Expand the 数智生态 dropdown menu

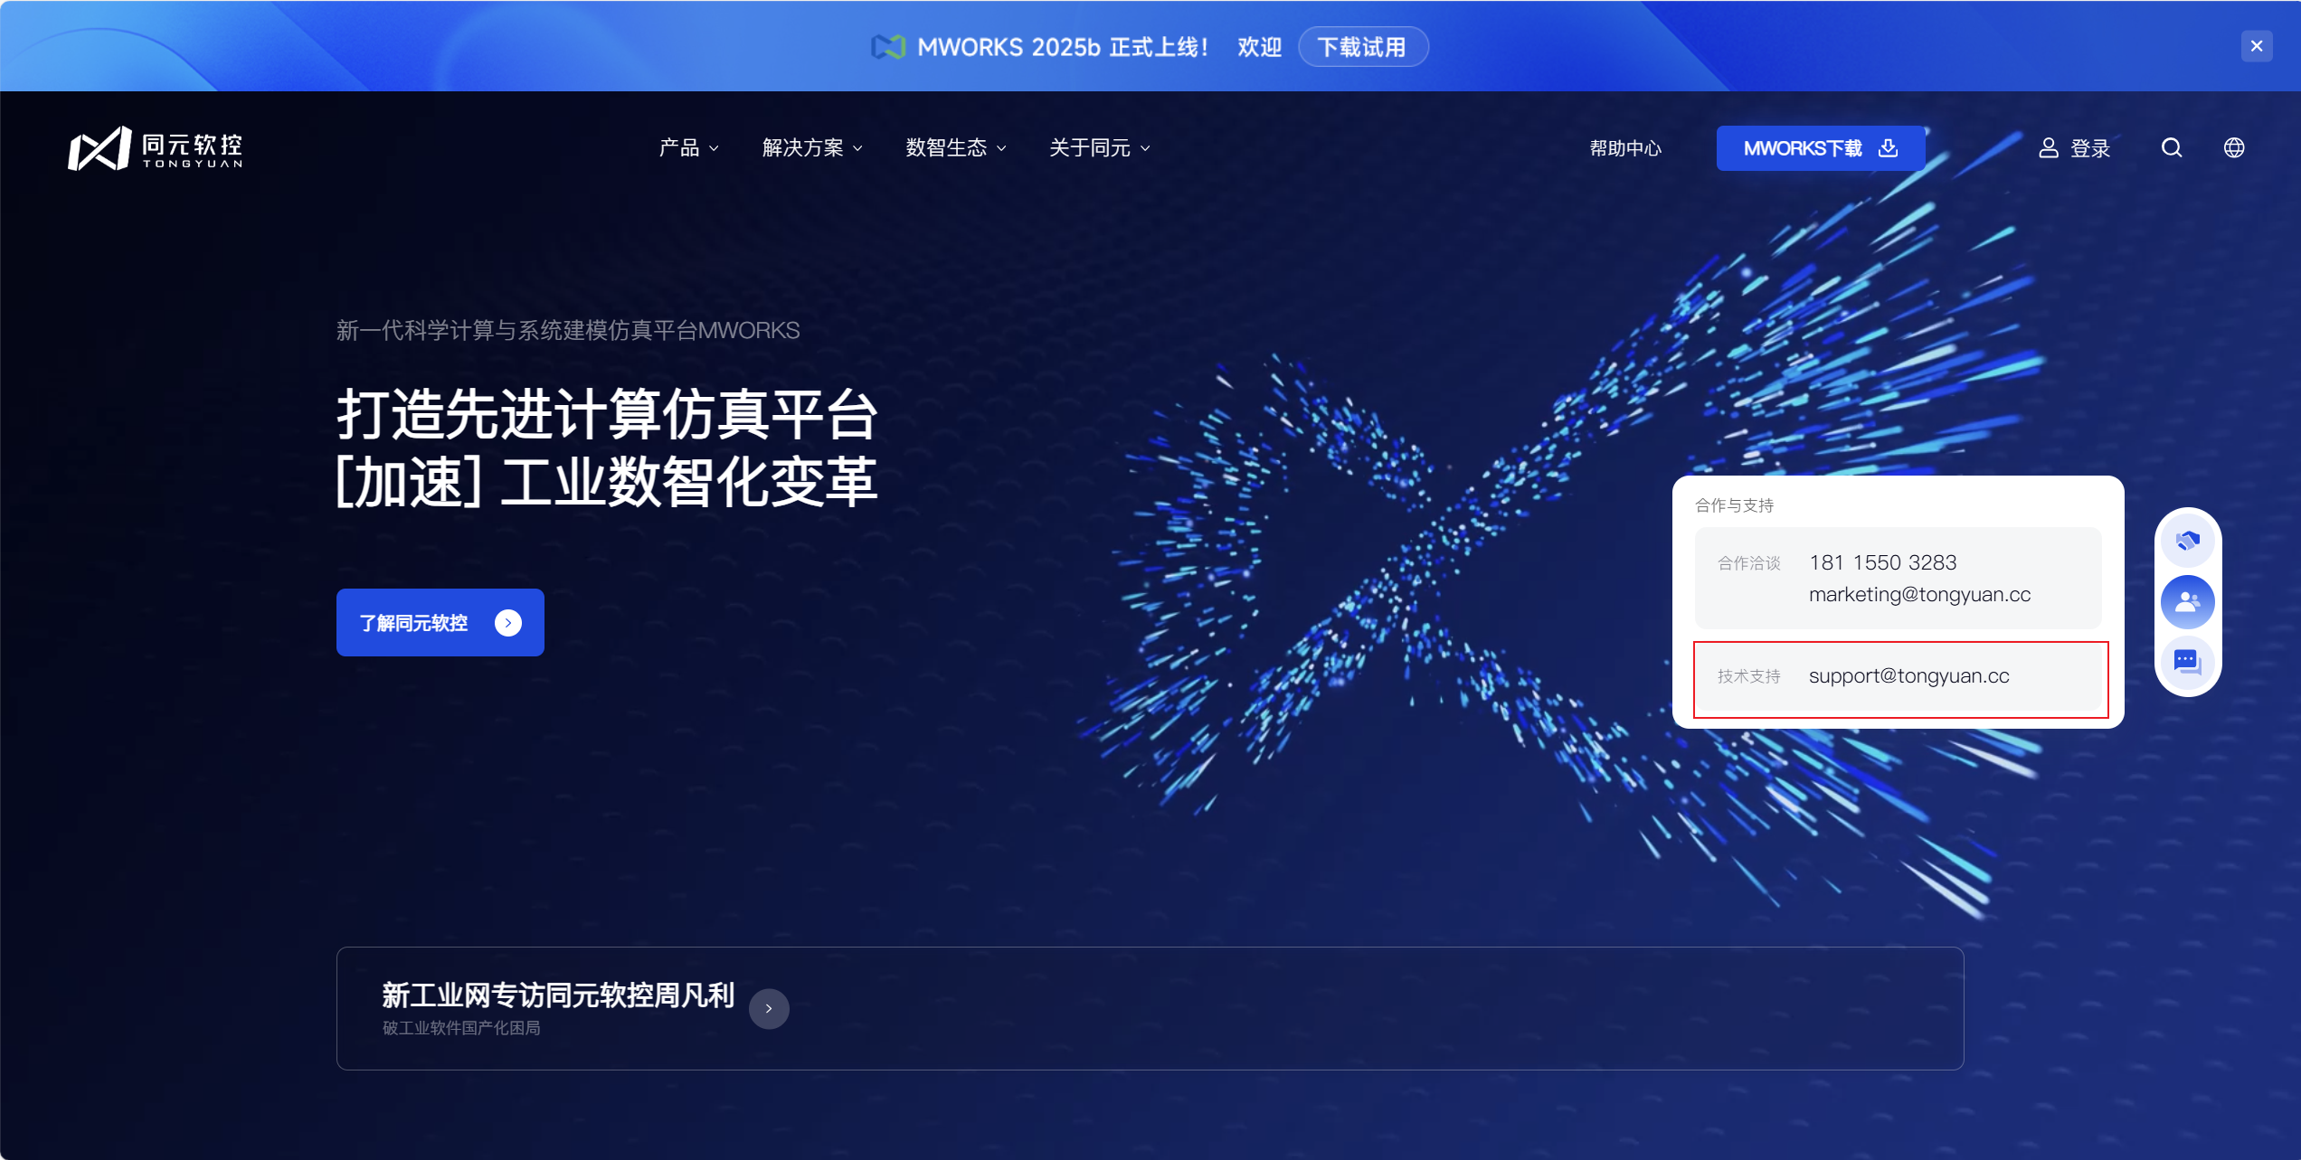click(956, 148)
